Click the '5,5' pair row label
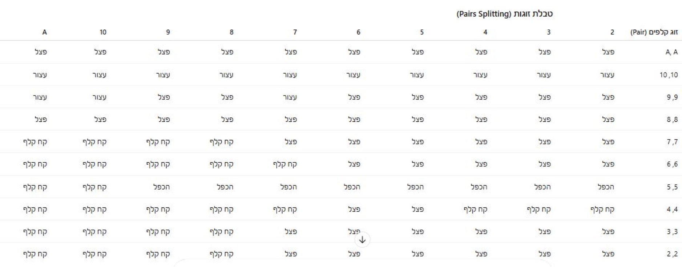 coord(672,187)
